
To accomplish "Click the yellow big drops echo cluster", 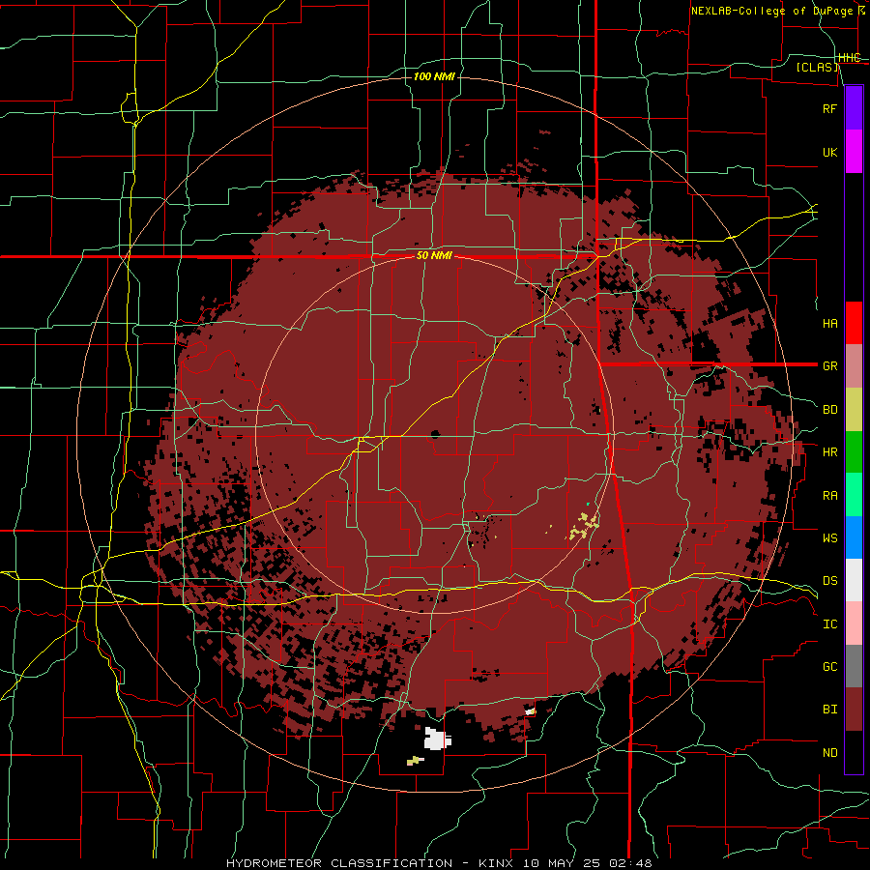I will coord(584,526).
